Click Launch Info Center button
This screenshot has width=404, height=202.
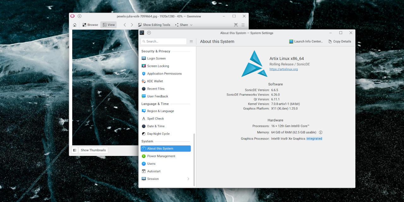click(x=306, y=41)
